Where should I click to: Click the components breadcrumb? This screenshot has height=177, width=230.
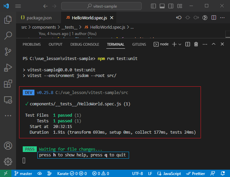[44, 27]
